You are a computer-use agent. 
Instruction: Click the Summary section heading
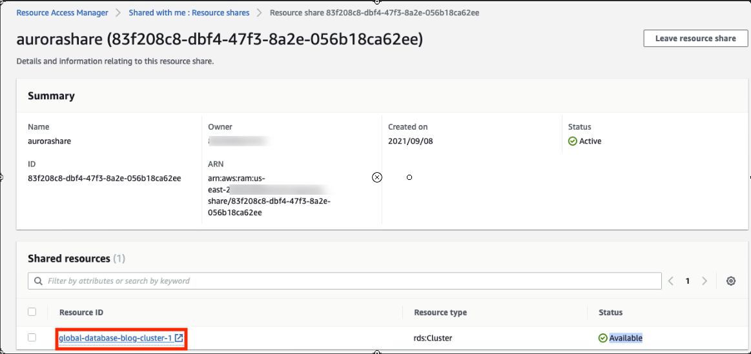(x=51, y=95)
